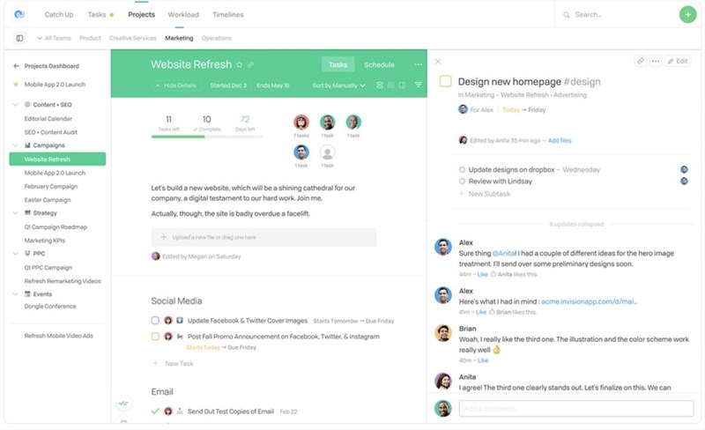
Task: Collapse Events folder chevron
Action: click(x=15, y=294)
